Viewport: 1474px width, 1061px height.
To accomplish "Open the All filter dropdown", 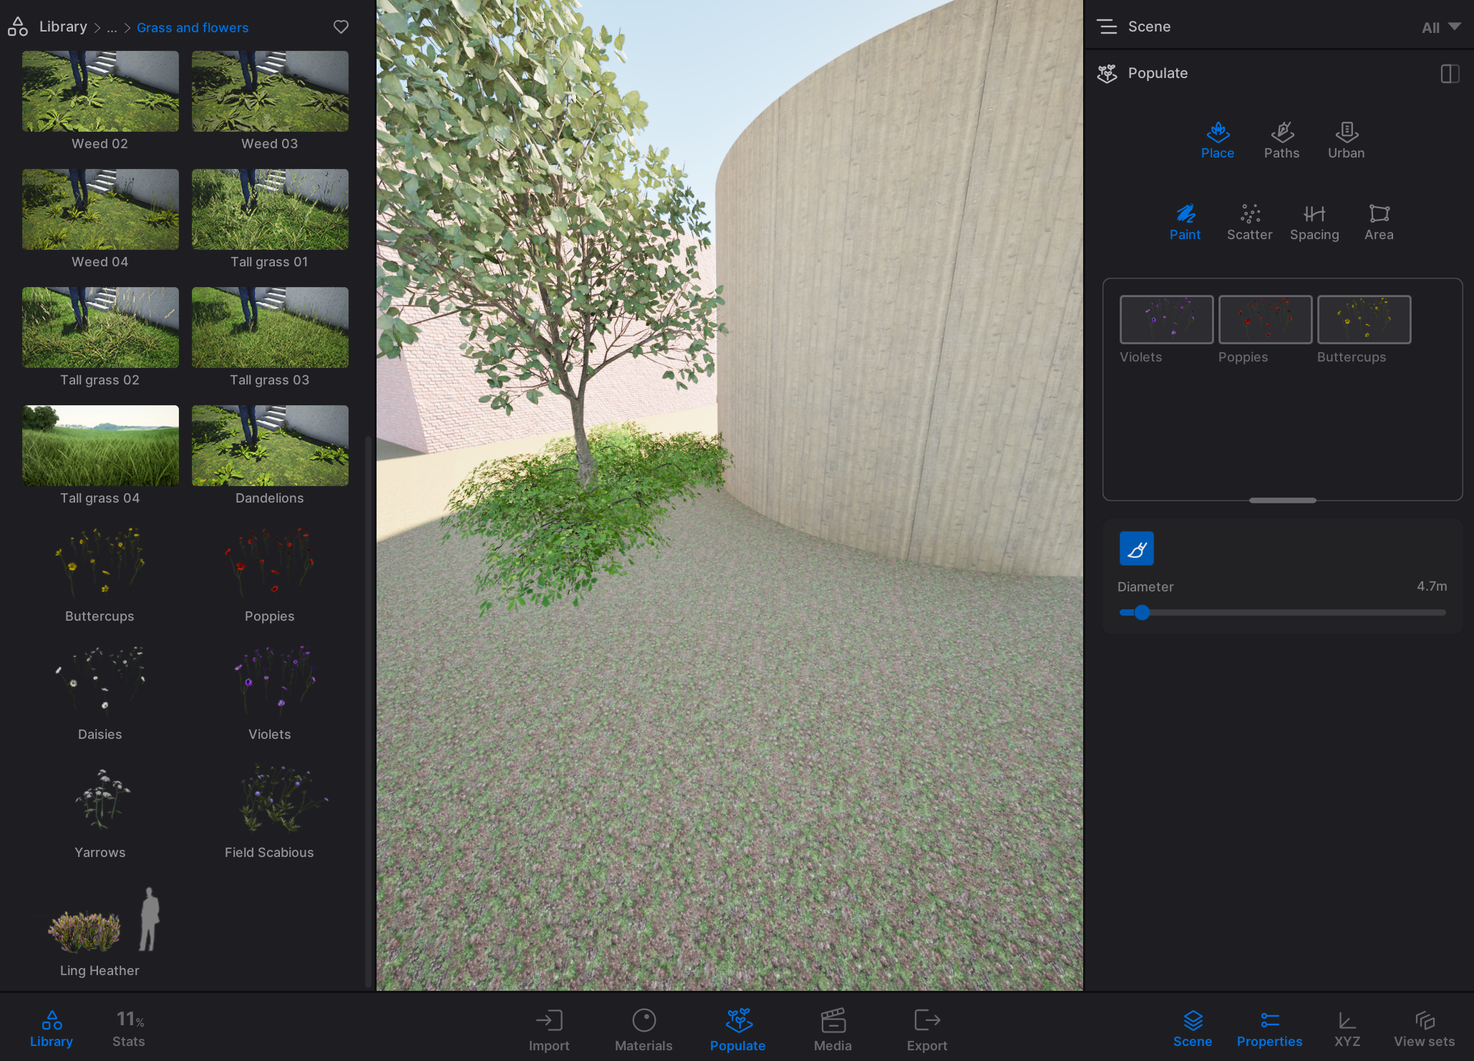I will pyautogui.click(x=1440, y=27).
